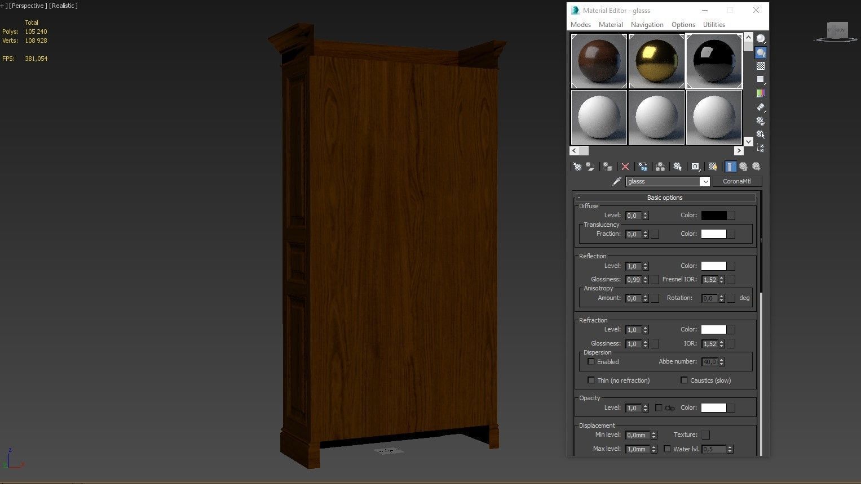
Task: Open the [+] viewport general menu
Action: [x=4, y=6]
